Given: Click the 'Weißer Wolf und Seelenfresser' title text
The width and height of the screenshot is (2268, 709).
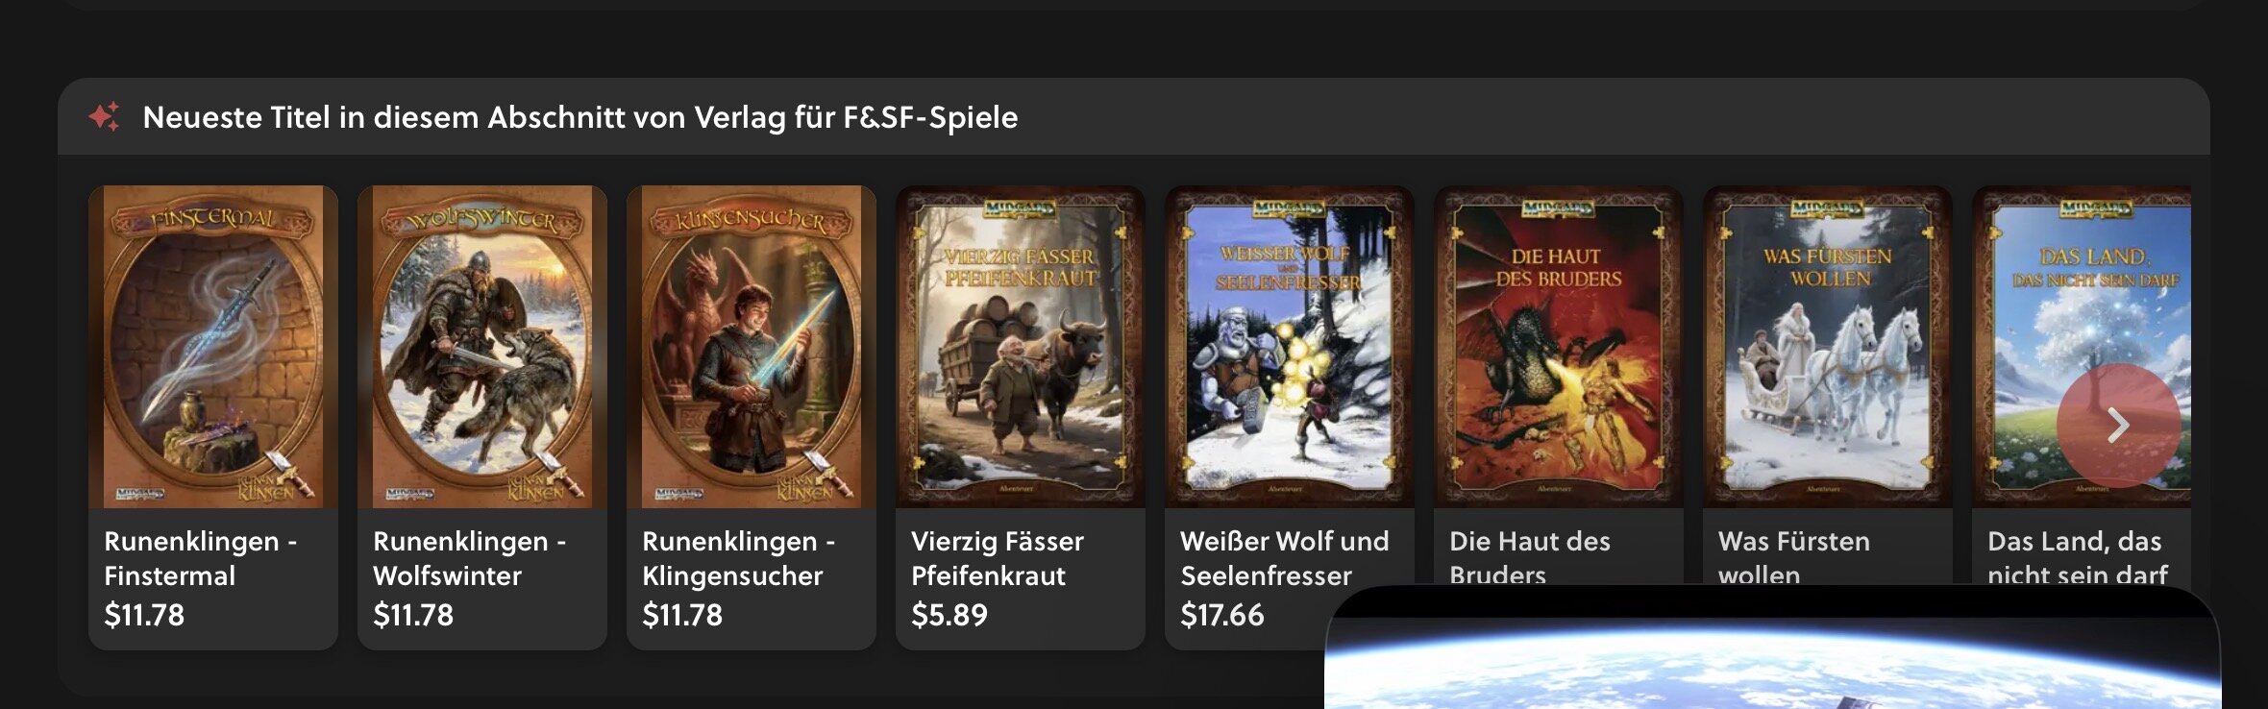Looking at the screenshot, I should point(1285,558).
